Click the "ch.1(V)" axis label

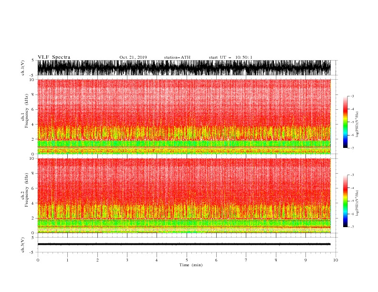[x=23, y=68]
